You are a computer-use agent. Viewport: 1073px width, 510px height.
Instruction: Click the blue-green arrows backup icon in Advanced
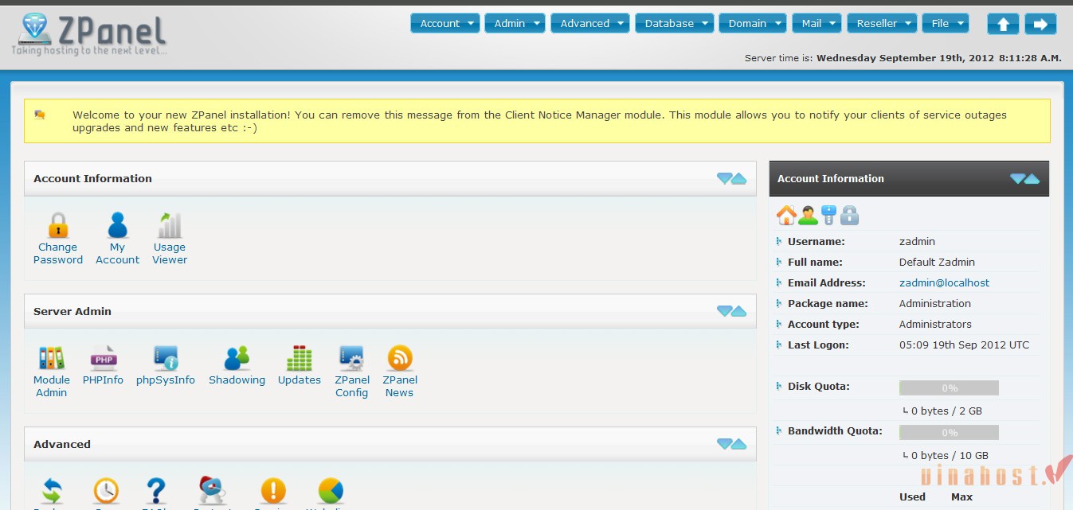tap(53, 491)
